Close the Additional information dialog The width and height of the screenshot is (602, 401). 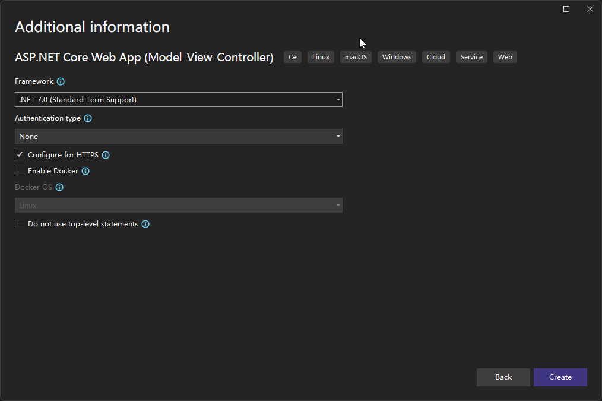coord(590,10)
